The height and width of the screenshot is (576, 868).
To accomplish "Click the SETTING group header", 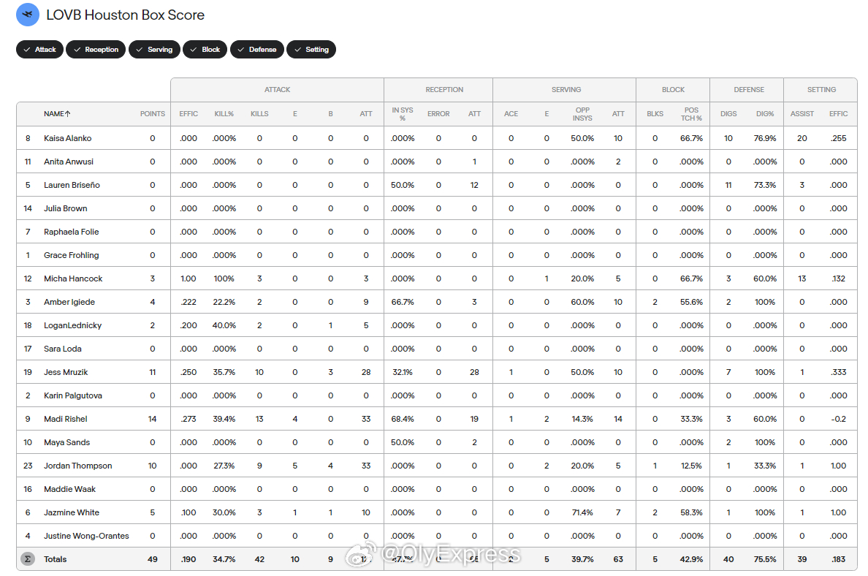I will click(821, 89).
